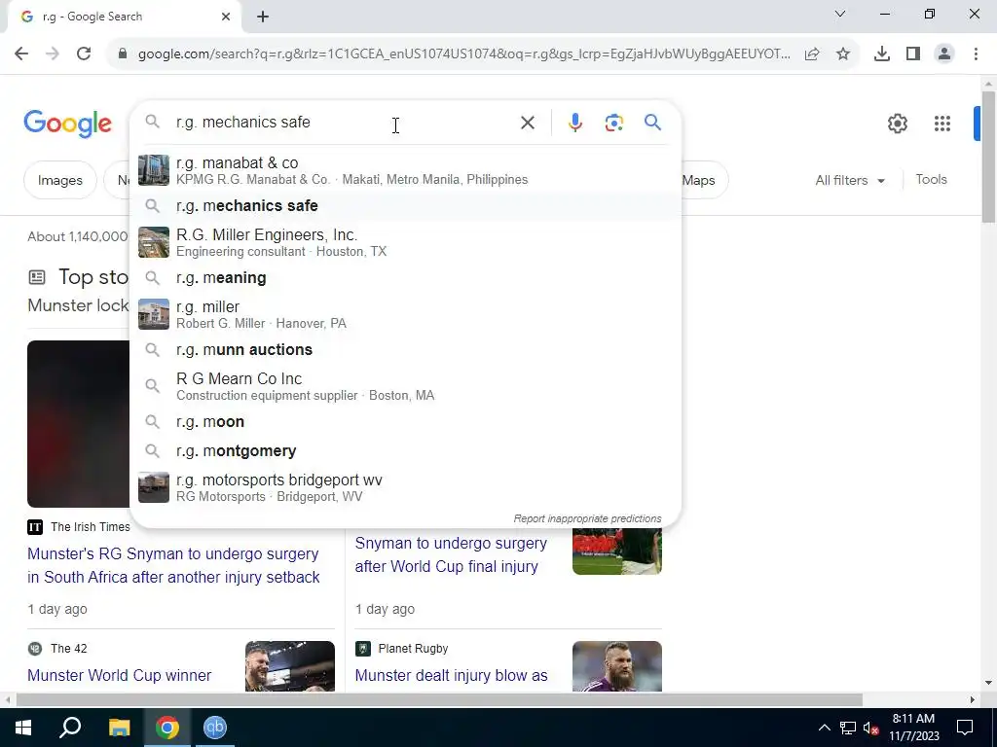997x747 pixels.
Task: Open the tab search dropdown arrow
Action: 840,14
